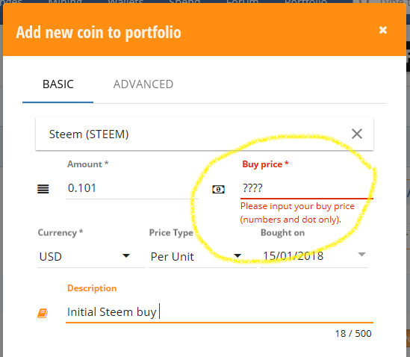
Task: Expand the Per Unit Price Type dropdown
Action: [202, 256]
